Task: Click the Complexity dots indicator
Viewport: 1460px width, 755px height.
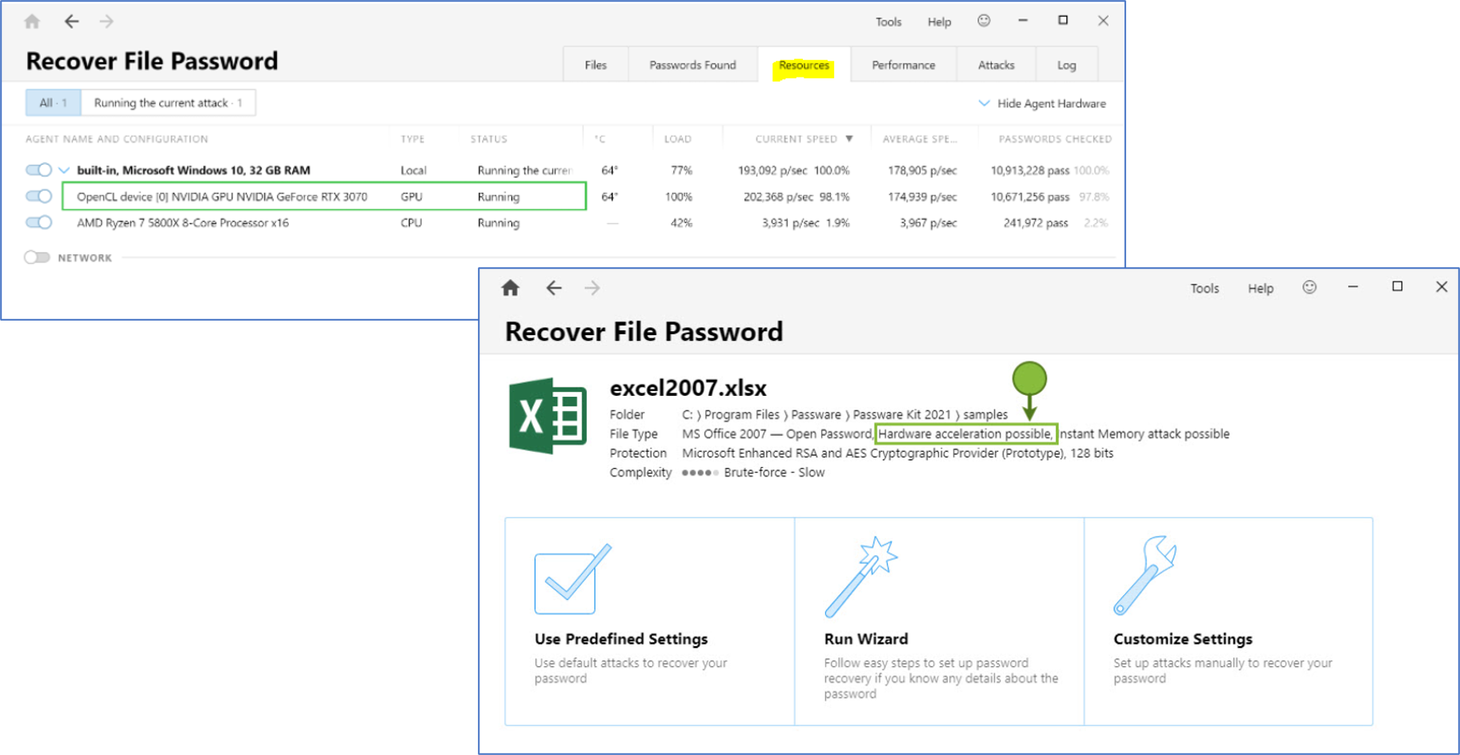Action: (700, 473)
